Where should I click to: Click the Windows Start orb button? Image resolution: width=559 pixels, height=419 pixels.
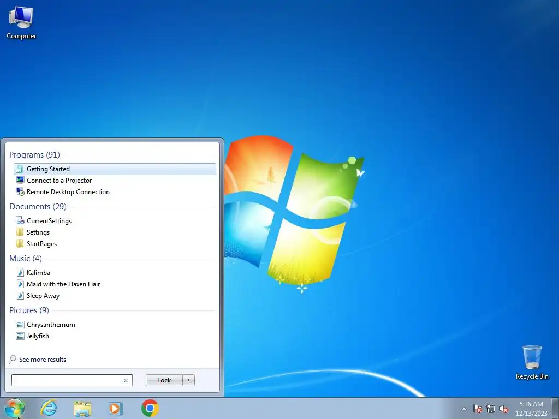[15, 408]
